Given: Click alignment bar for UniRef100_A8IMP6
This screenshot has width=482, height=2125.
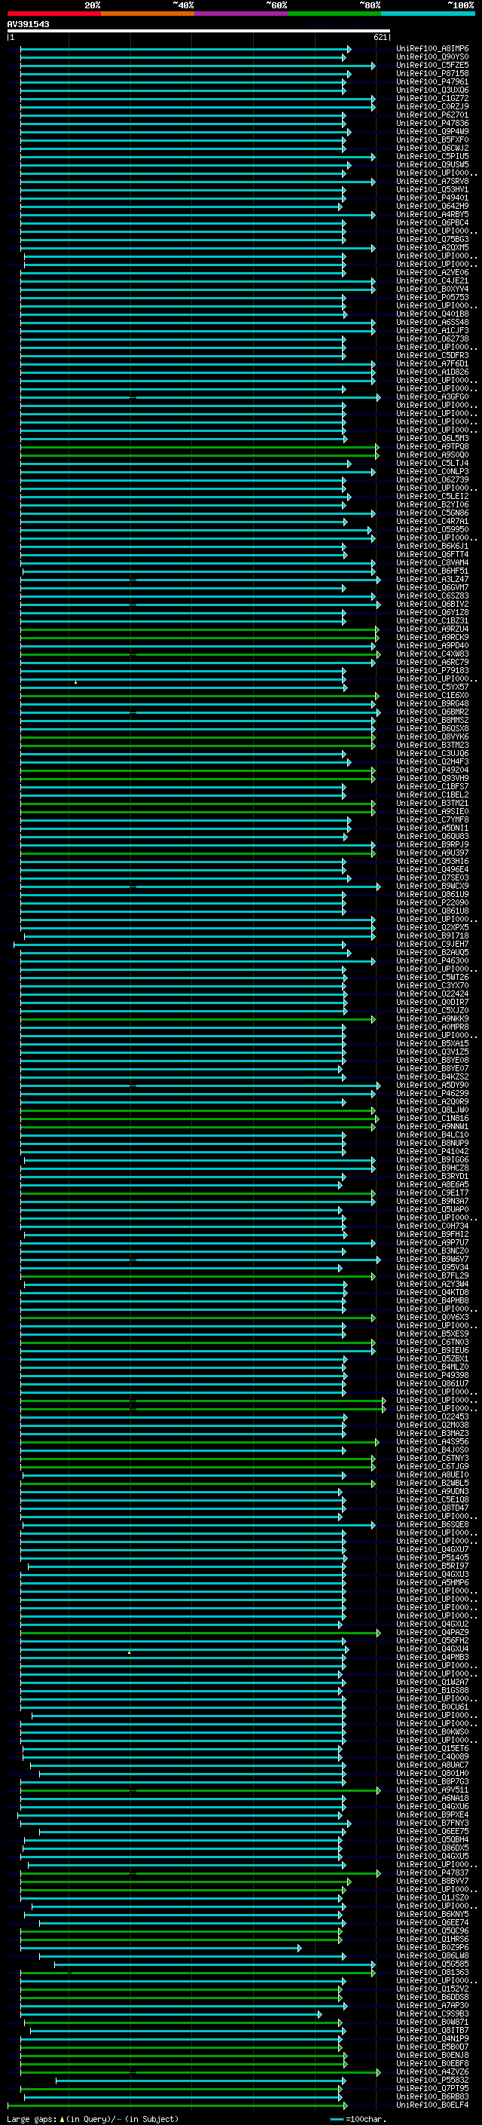Looking at the screenshot, I should 185,50.
